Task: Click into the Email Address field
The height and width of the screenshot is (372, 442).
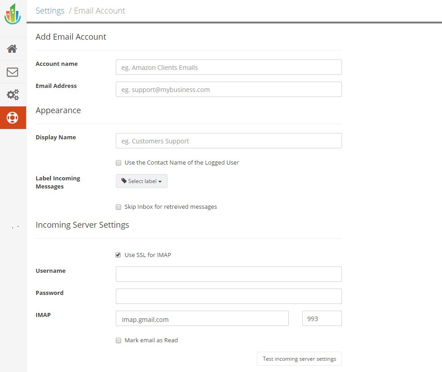Action: [x=228, y=90]
